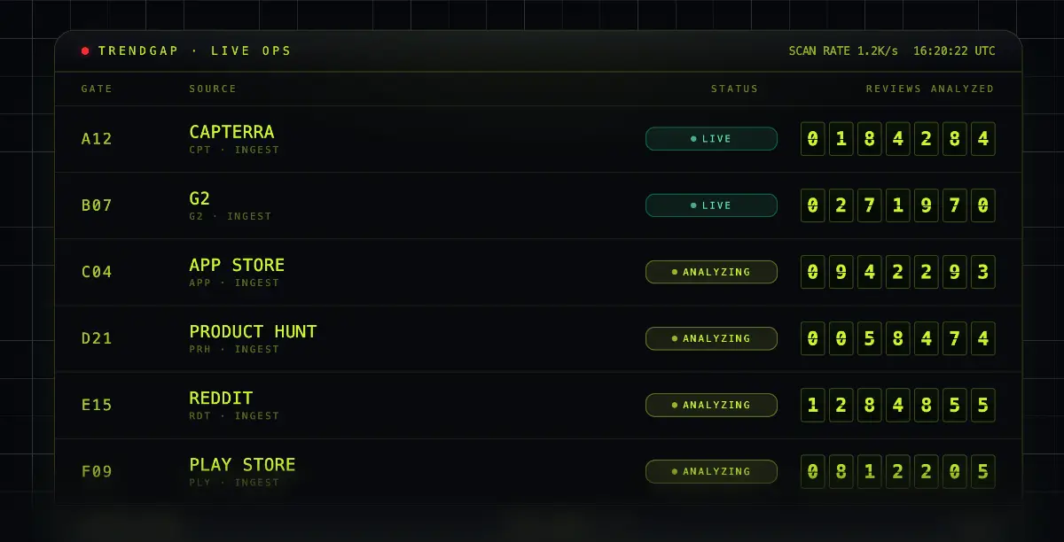Click the red live indicator dot
1064x542 pixels.
(85, 51)
